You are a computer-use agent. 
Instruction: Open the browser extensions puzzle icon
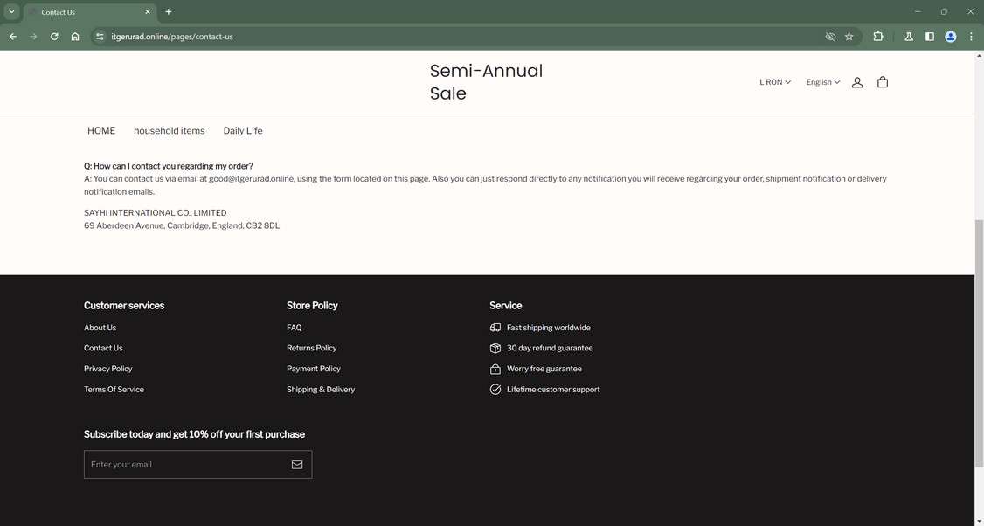(877, 37)
